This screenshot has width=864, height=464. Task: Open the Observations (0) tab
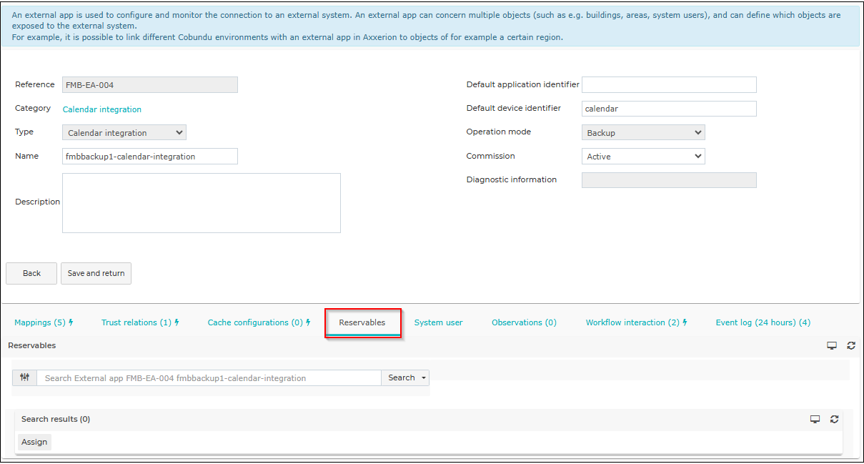tap(524, 322)
